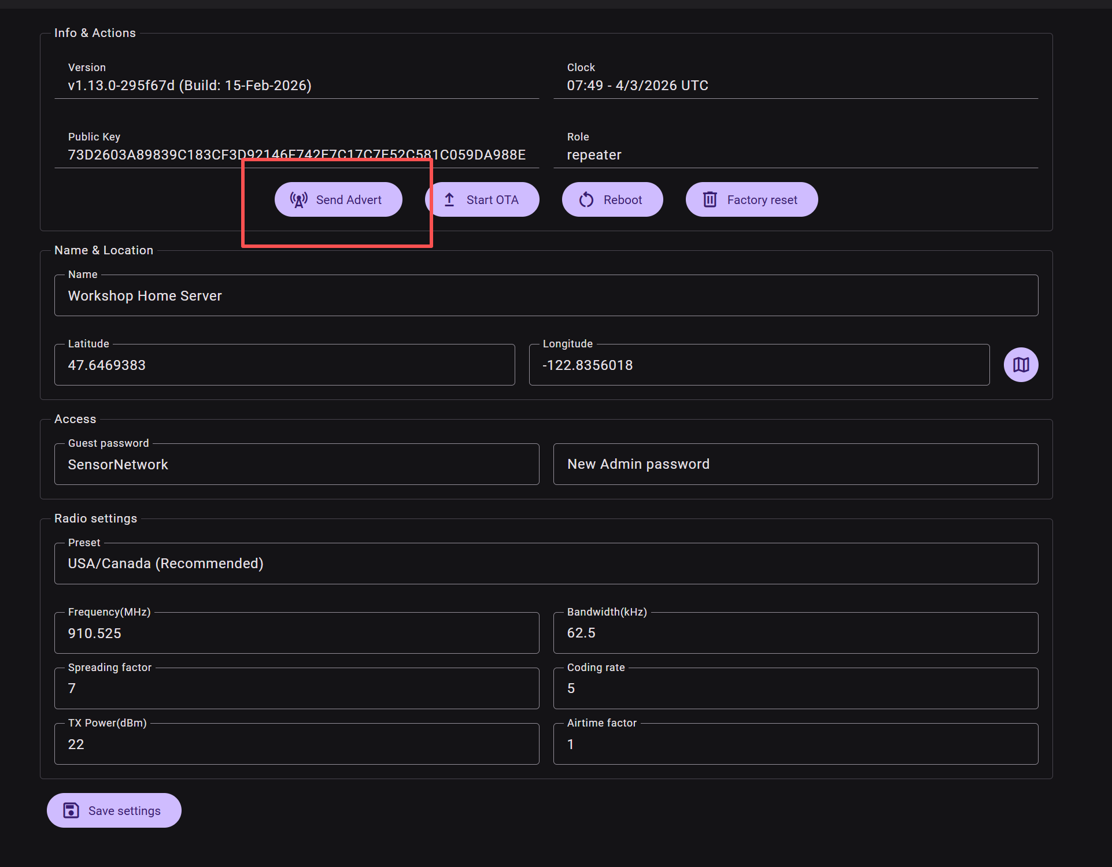Open the map location picker icon
1112x867 pixels.
[1021, 365]
